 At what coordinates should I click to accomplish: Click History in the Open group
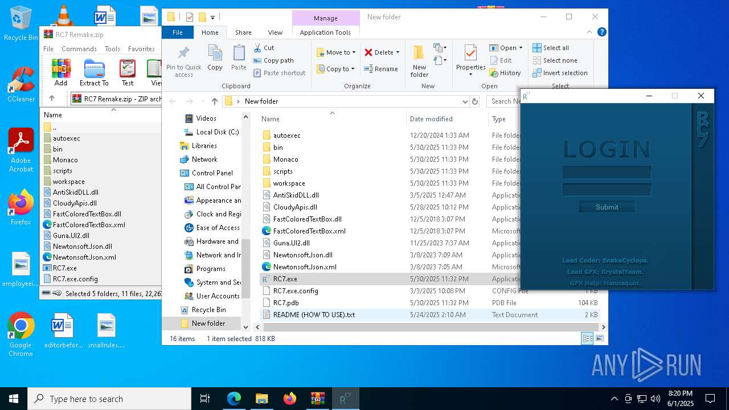[x=505, y=73]
